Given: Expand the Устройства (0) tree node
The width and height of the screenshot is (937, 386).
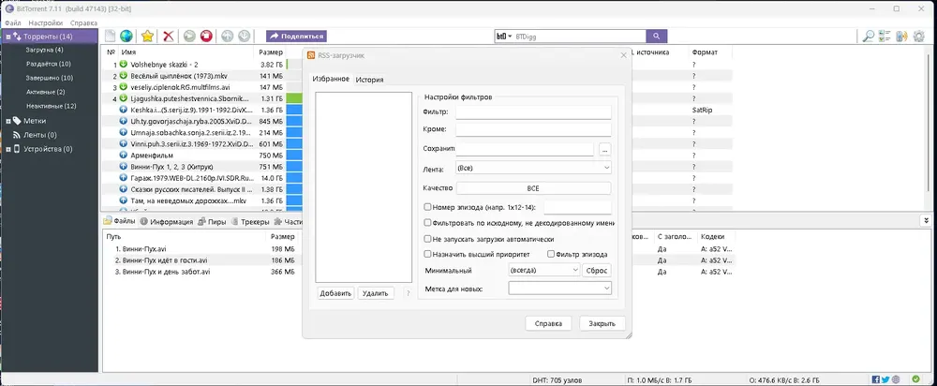Looking at the screenshot, I should 8,149.
